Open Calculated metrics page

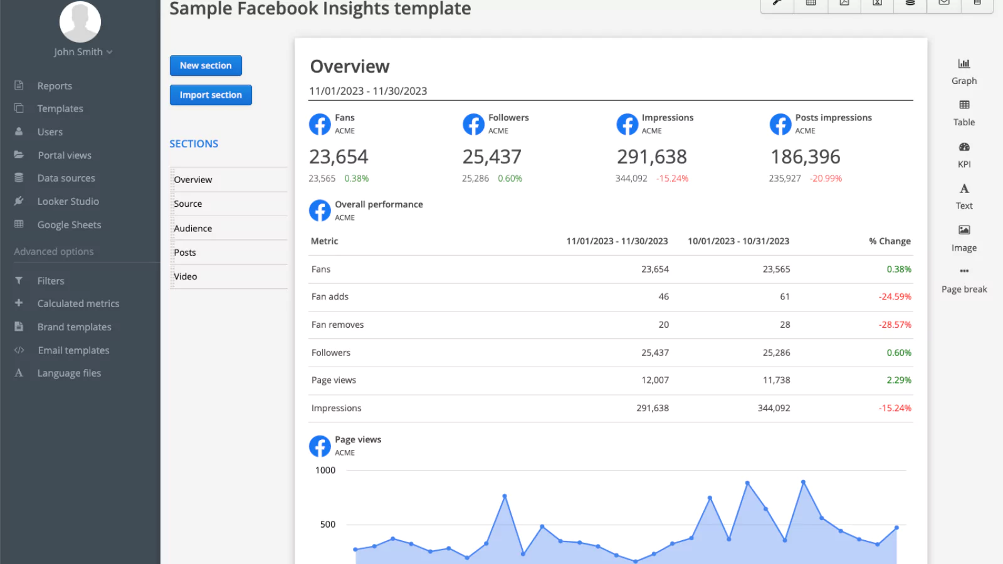[78, 303]
